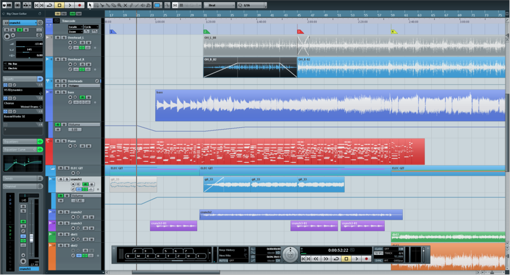Viewport: 510px width, 275px height.
Task: Select the Object Selection arrow tool
Action: [x=90, y=5]
